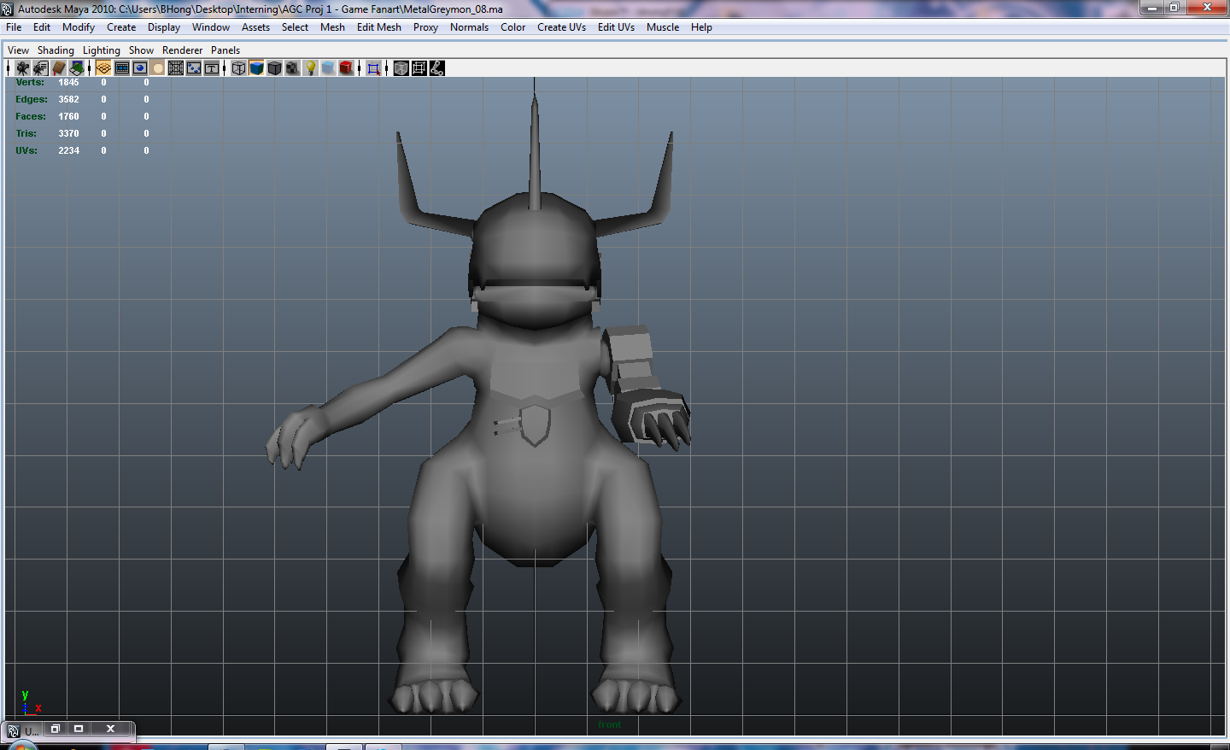The height and width of the screenshot is (750, 1230).
Task: Enable Use All Lights bulb icon
Action: point(311,68)
